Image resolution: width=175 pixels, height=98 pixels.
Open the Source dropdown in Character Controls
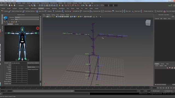click(27, 19)
